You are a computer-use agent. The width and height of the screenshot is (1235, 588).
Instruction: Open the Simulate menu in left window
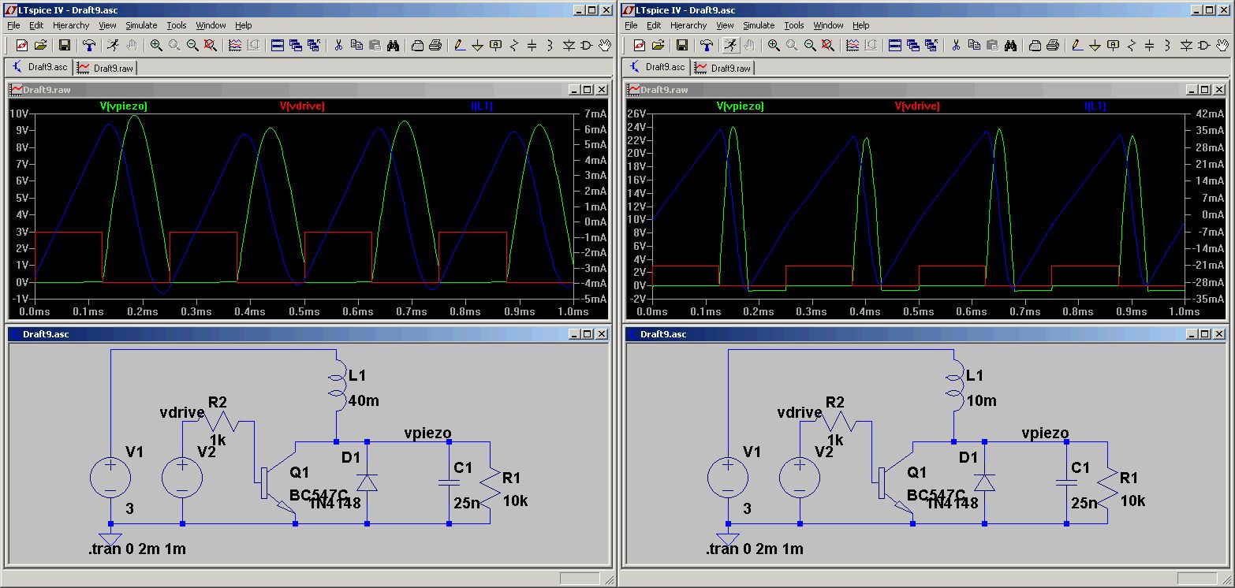(x=141, y=25)
